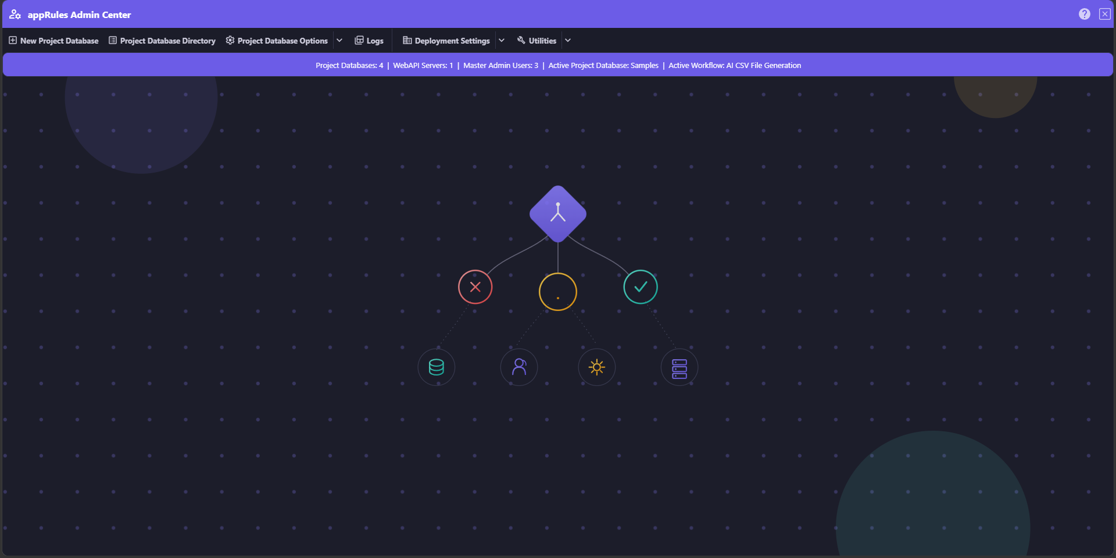Click the help question mark icon

(1085, 14)
